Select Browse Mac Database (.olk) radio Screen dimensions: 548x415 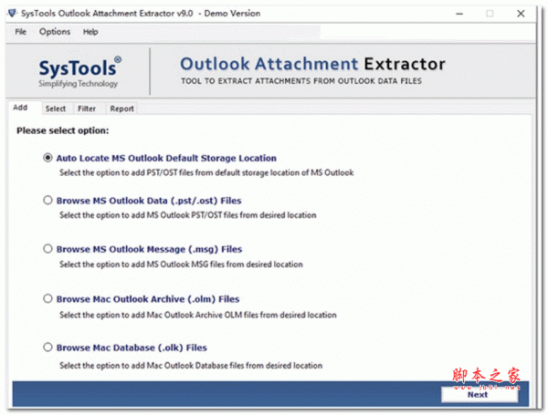47,347
